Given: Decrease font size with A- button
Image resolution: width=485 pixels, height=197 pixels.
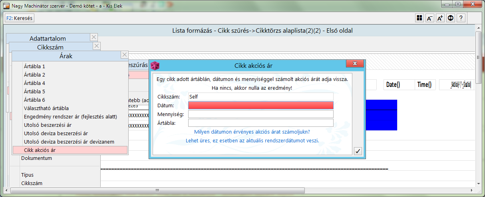Looking at the screenshot, I should pyautogui.click(x=429, y=18).
